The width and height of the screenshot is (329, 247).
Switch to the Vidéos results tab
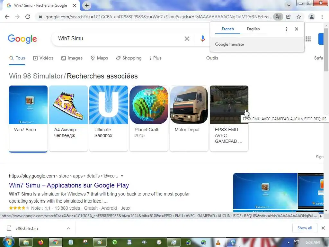[43, 58]
